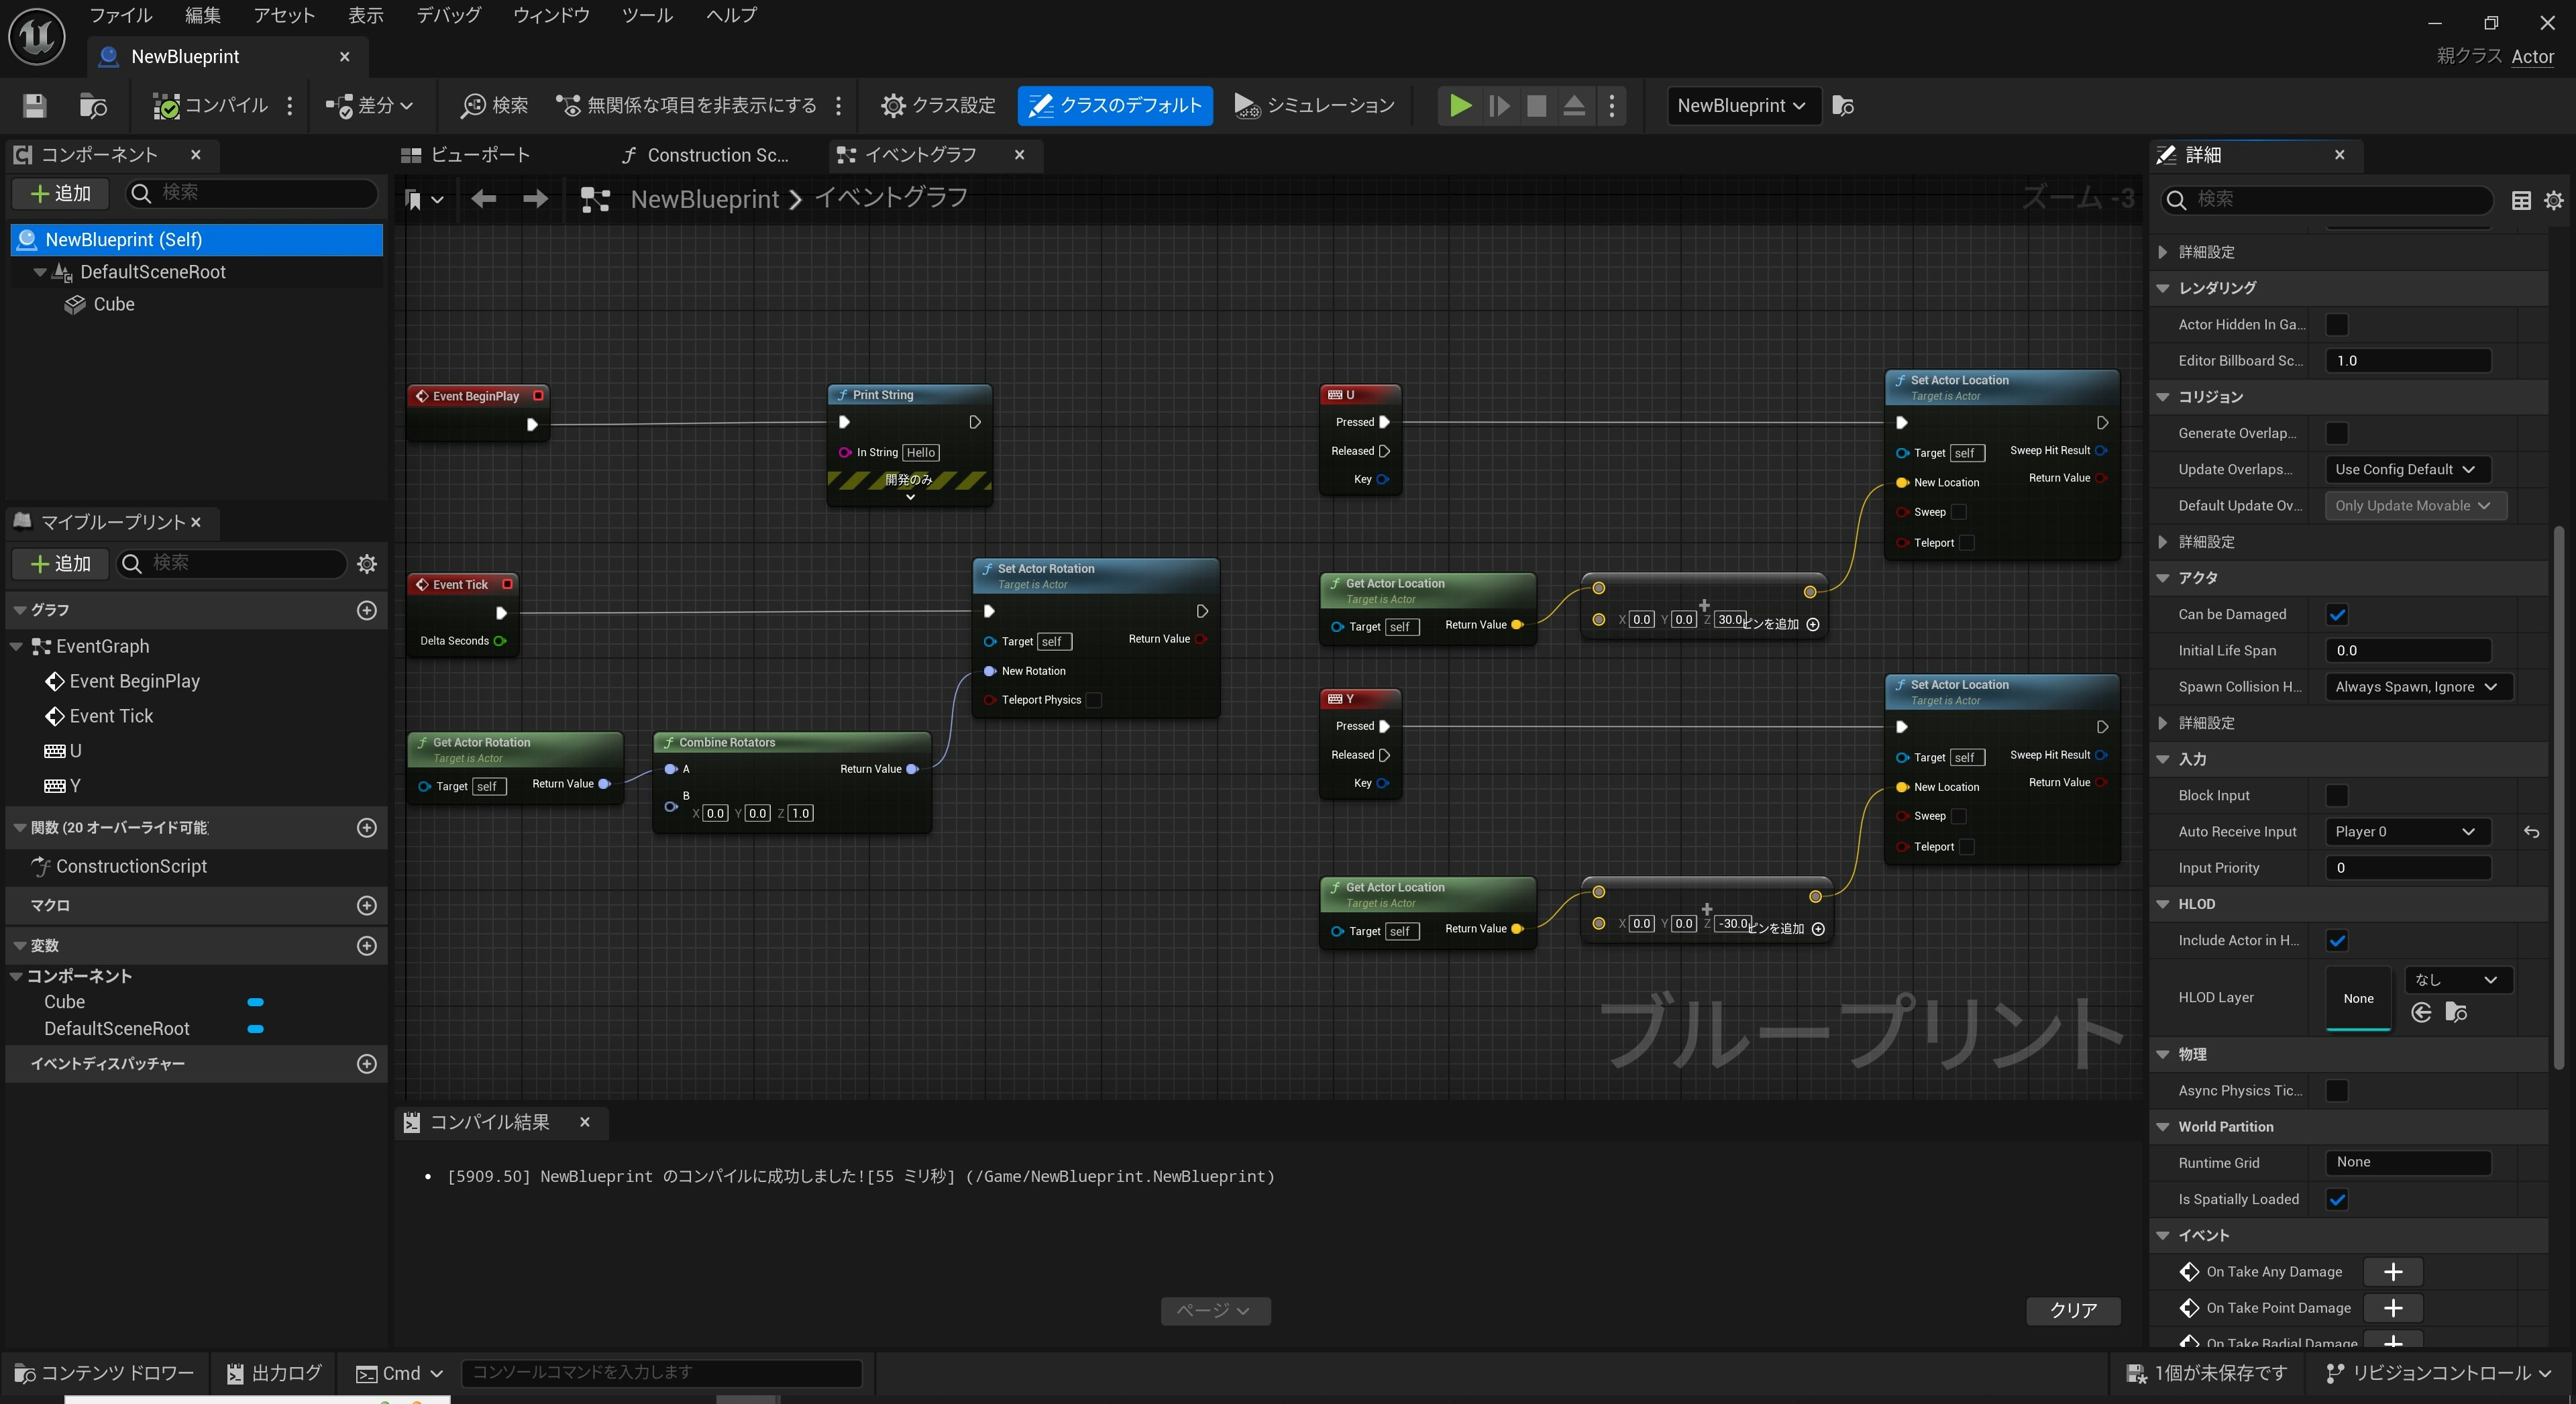The image size is (2576, 1404).
Task: Click the Compile button icon
Action: pyautogui.click(x=166, y=106)
